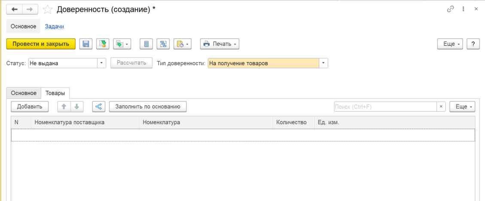Click the post document icon
Viewport: 485px width, 201px height.
coord(103,44)
